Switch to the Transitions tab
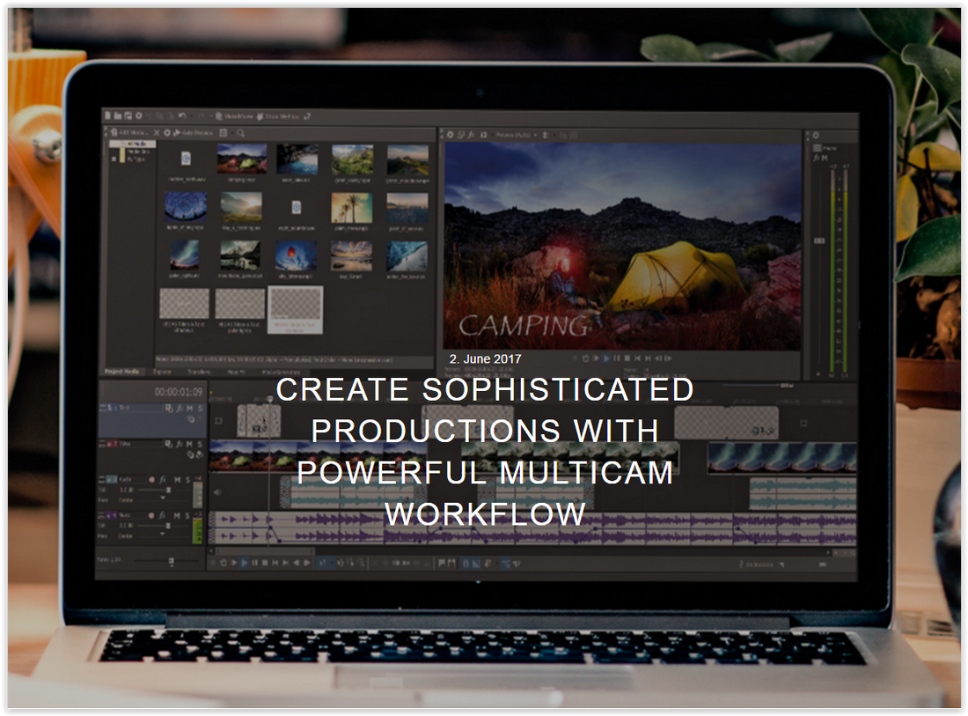 (200, 372)
